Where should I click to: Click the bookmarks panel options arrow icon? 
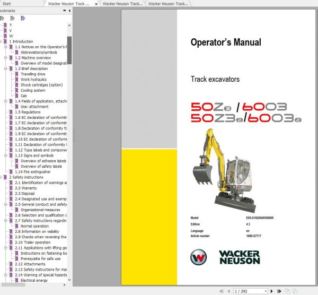[65, 11]
